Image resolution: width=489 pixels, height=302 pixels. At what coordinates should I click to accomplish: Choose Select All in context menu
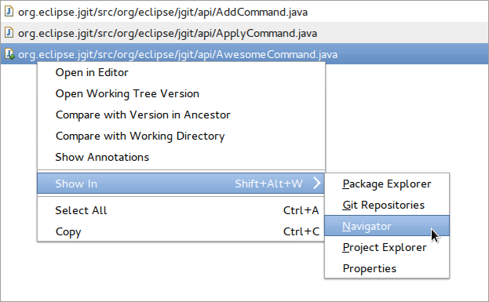tap(181, 211)
